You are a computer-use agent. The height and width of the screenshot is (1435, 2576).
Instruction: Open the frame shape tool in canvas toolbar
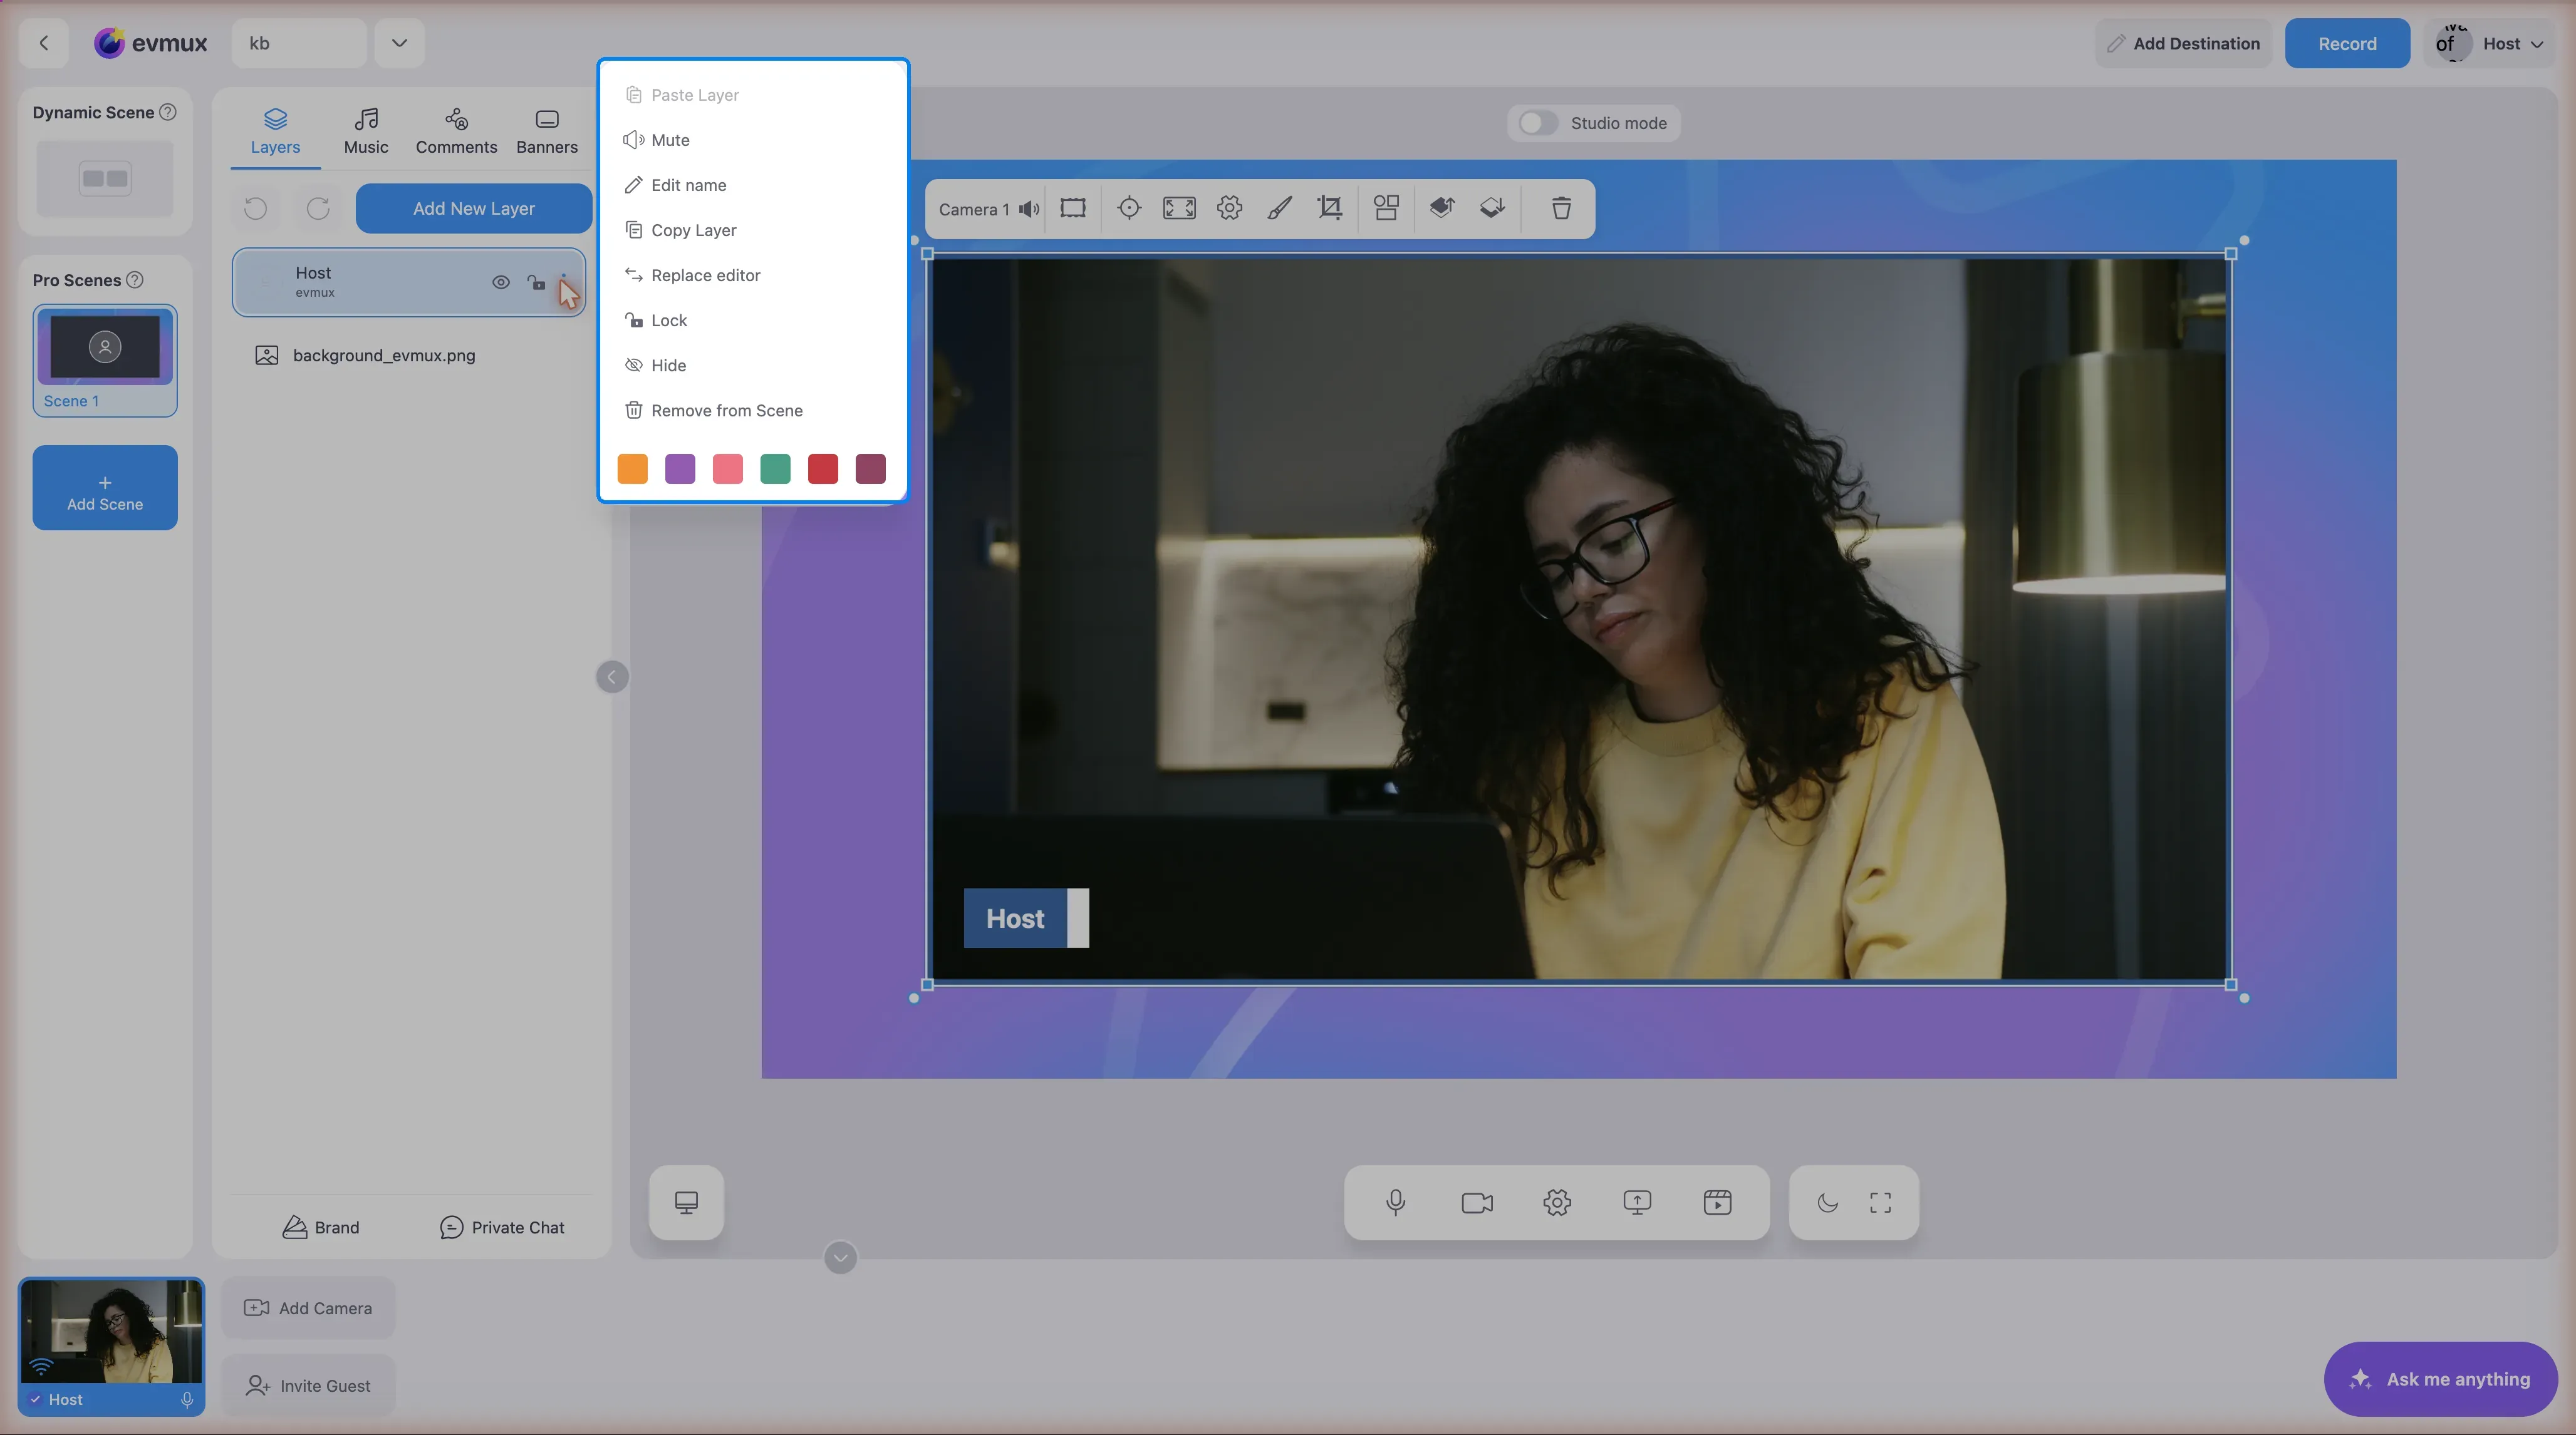point(1073,208)
